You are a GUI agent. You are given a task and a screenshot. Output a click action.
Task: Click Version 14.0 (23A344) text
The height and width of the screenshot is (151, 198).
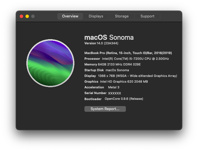101,43
